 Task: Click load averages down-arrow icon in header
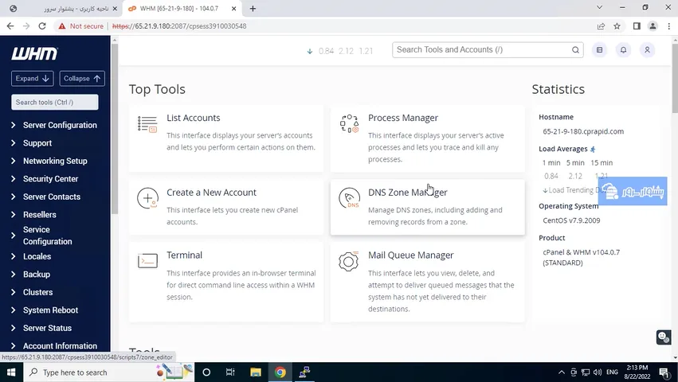click(310, 51)
